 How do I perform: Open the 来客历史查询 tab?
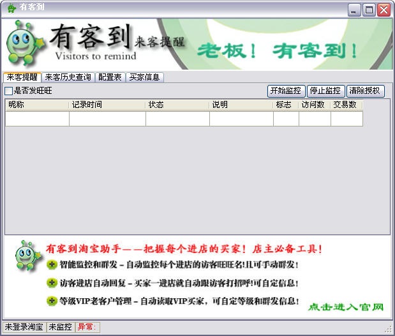coord(68,77)
